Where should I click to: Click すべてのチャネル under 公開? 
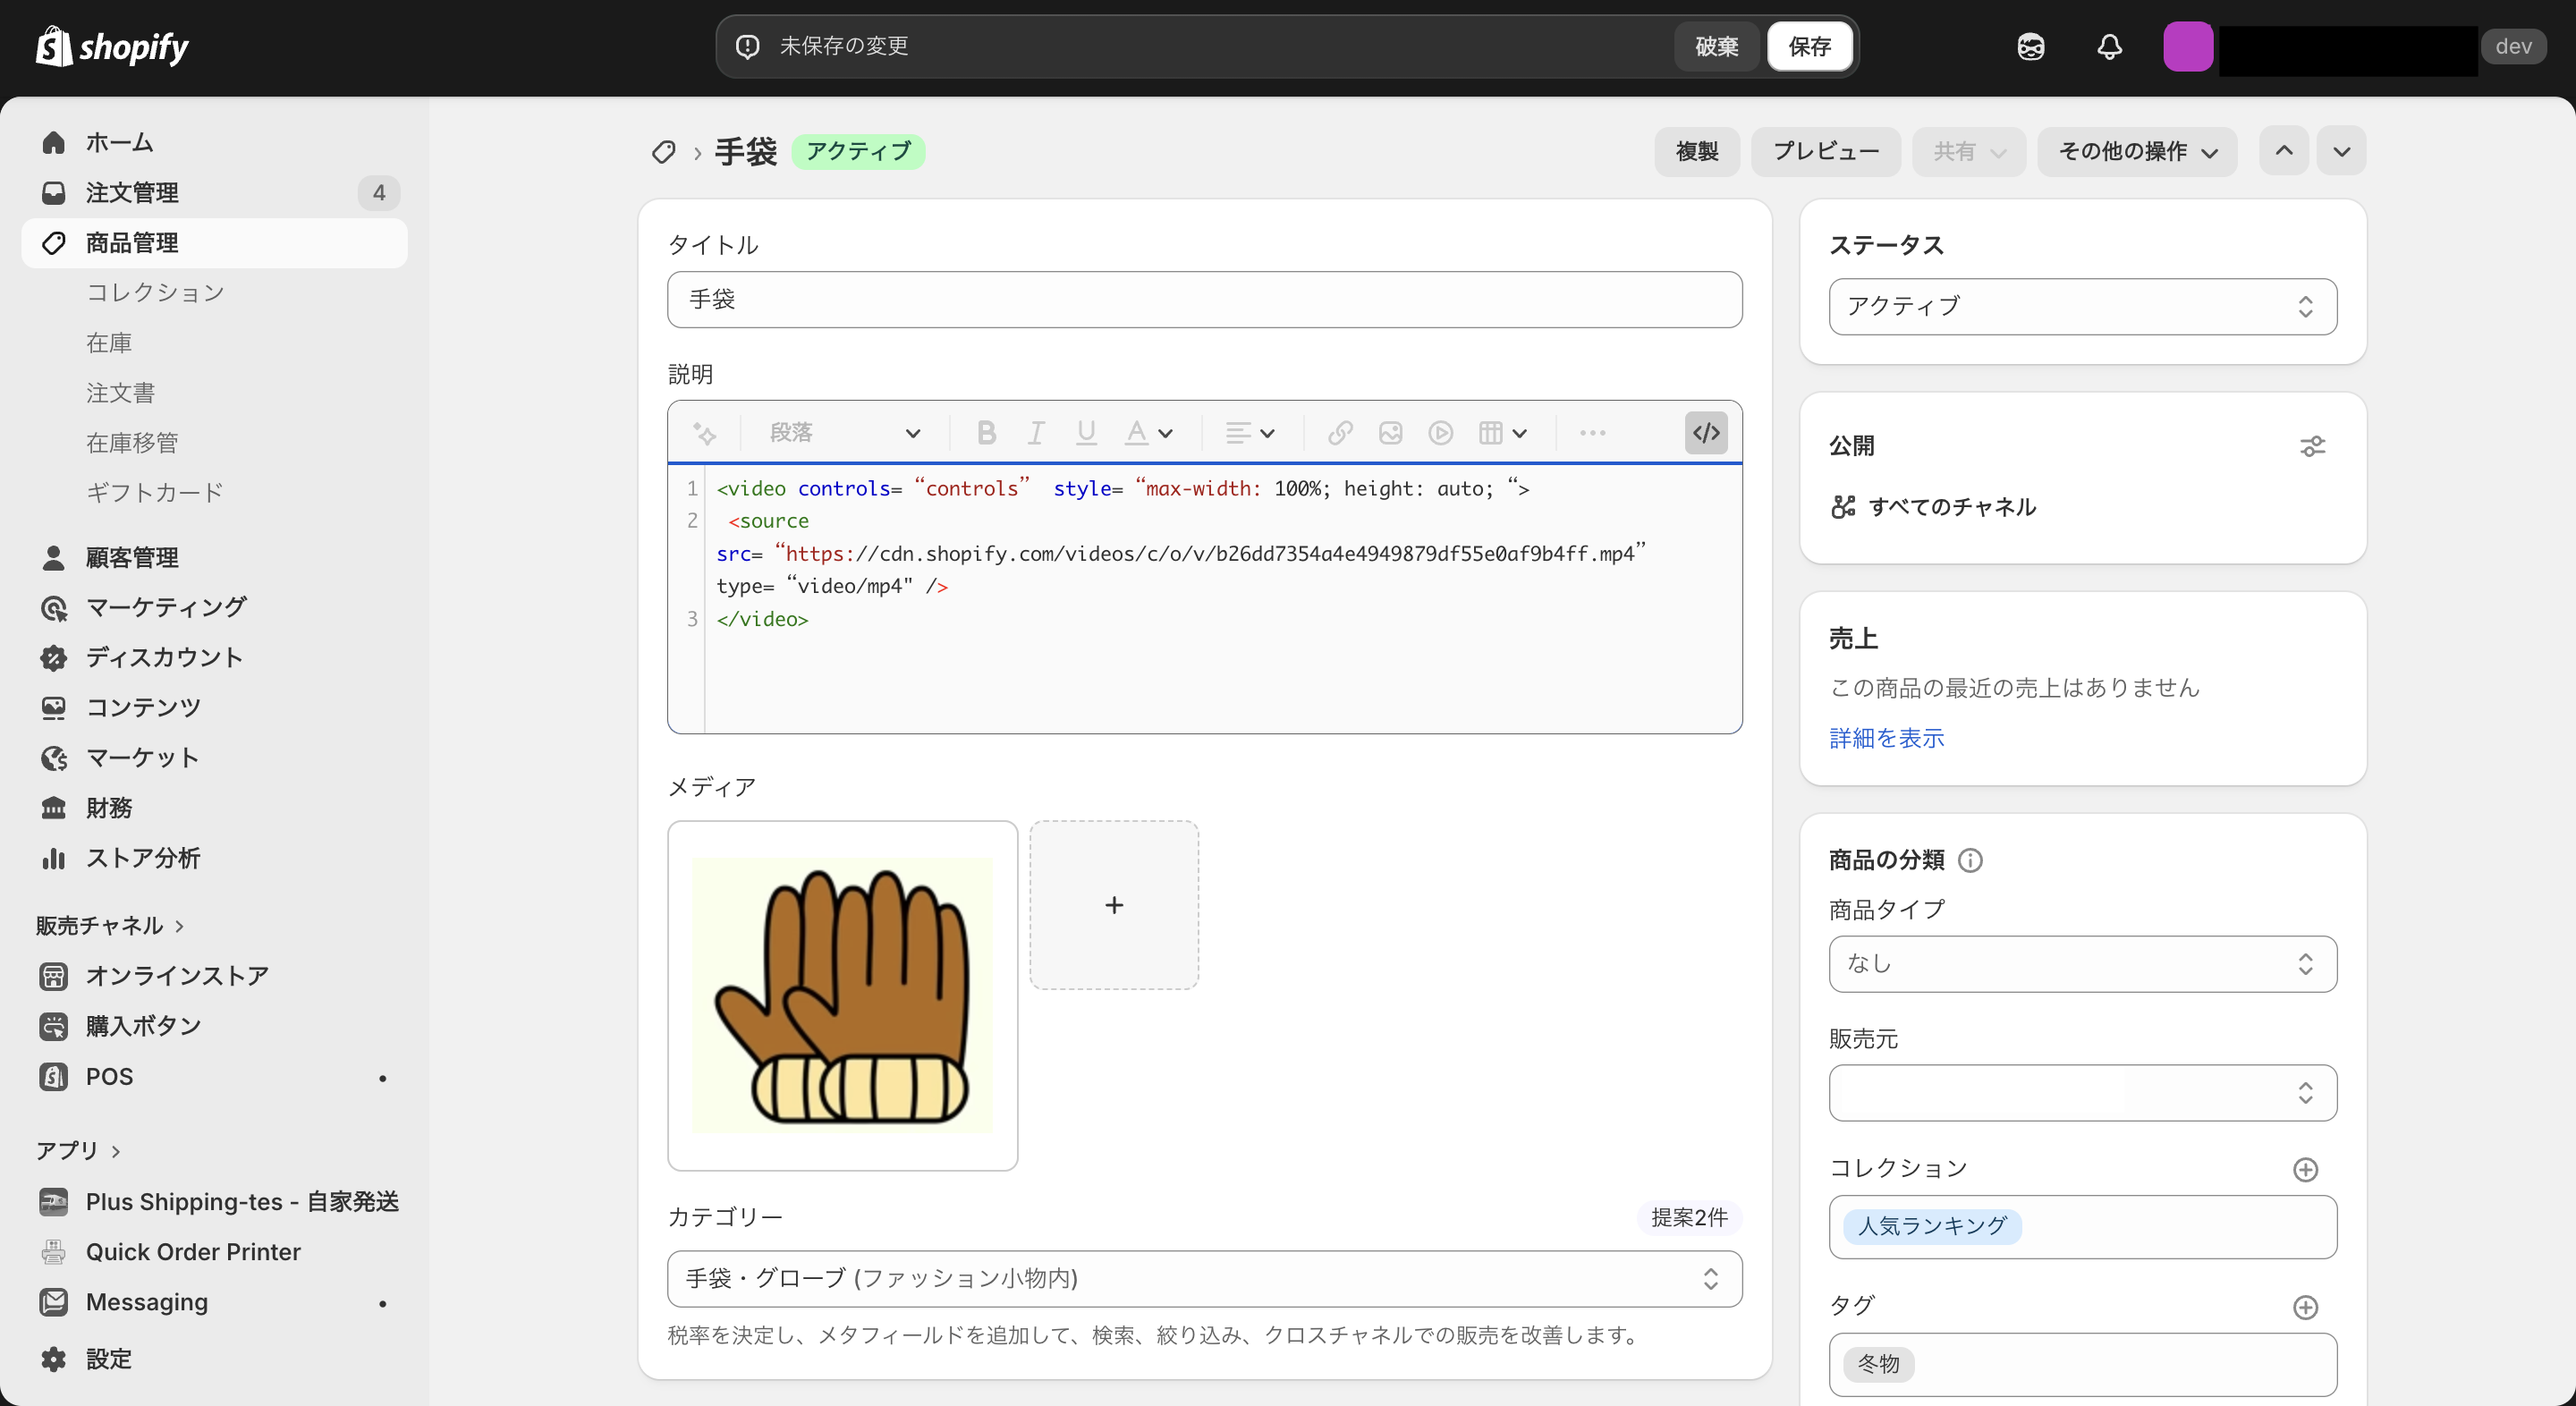(1951, 507)
